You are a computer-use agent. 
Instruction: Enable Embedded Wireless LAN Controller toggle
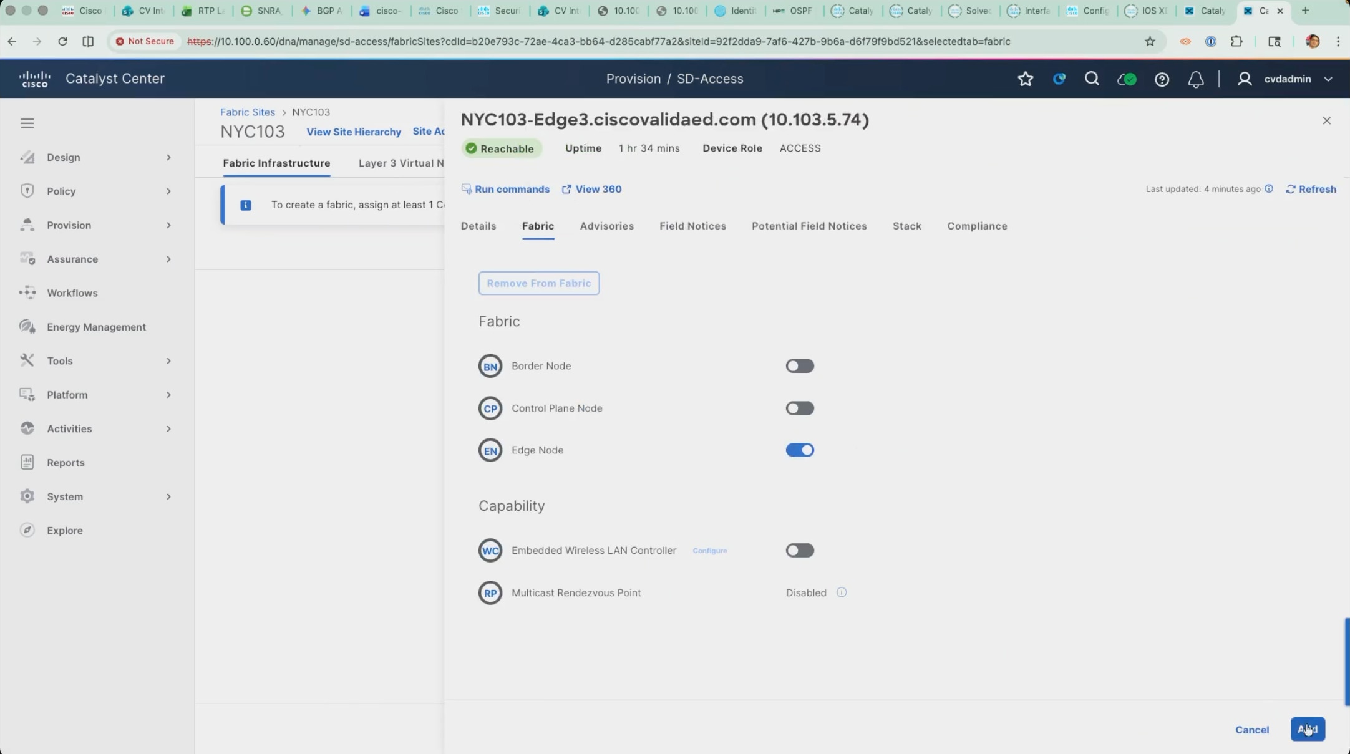pyautogui.click(x=800, y=551)
